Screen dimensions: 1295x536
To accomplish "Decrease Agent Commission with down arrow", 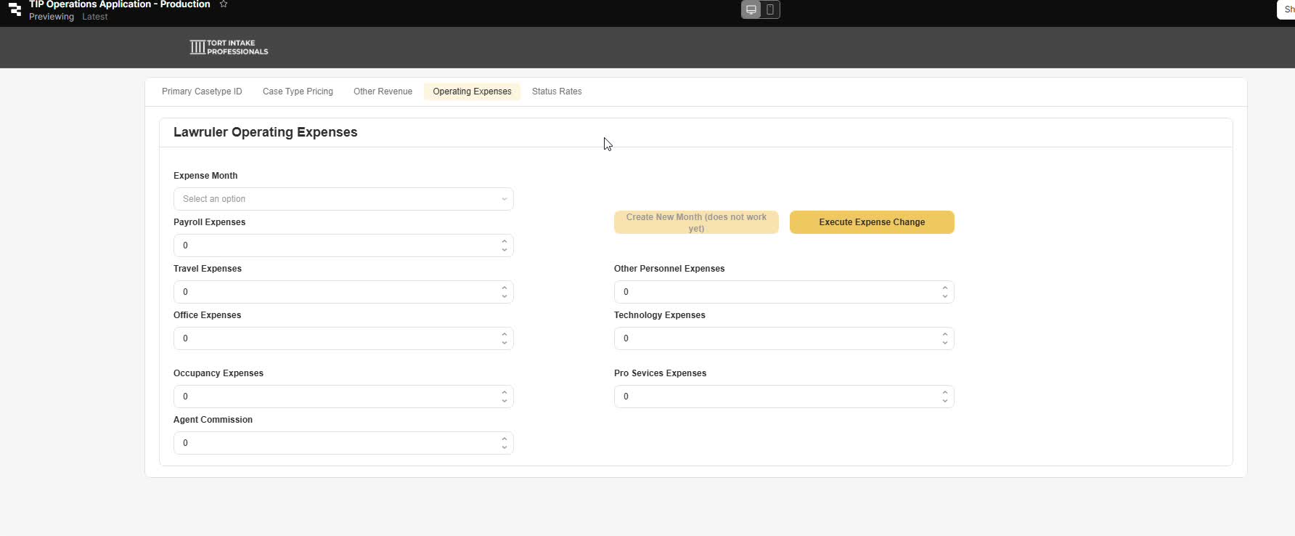I will [504, 447].
